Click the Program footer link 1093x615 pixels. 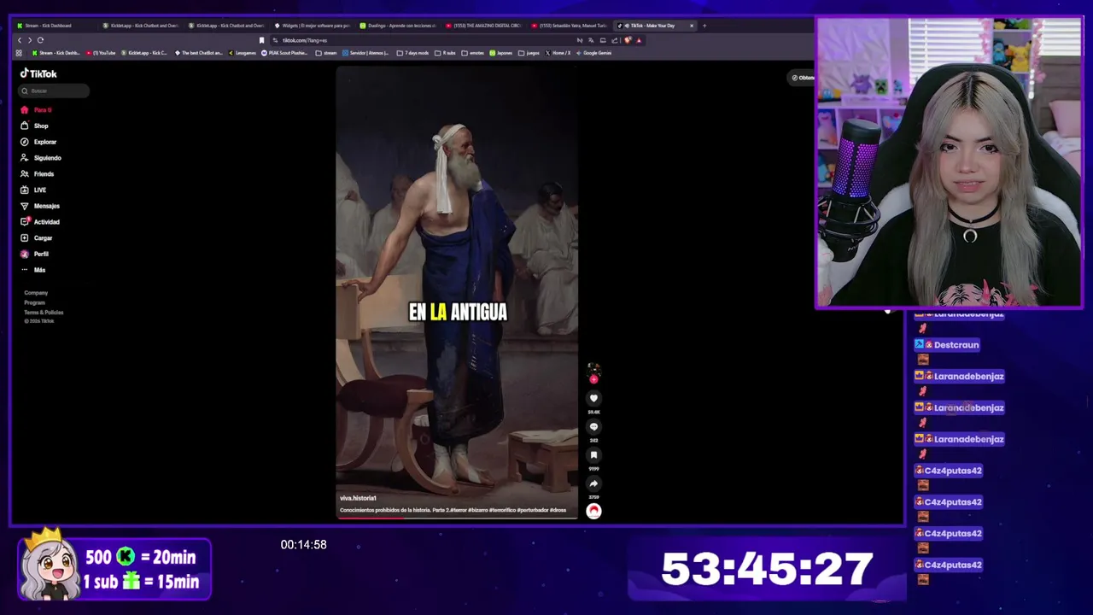click(34, 302)
